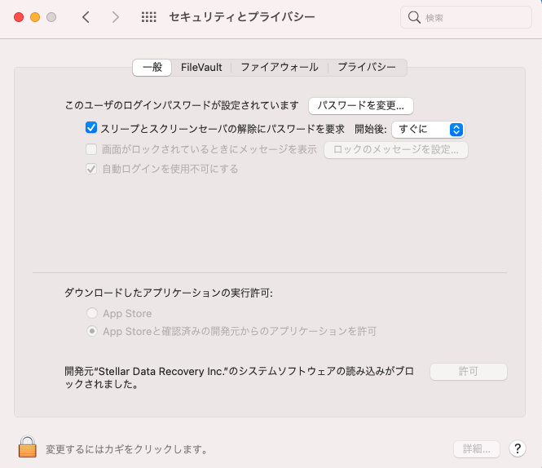This screenshot has width=542, height=468.
Task: Click パスワードを変更... button
Action: tap(361, 105)
